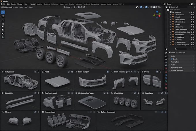Open the Global orientation dropdown

68,7
